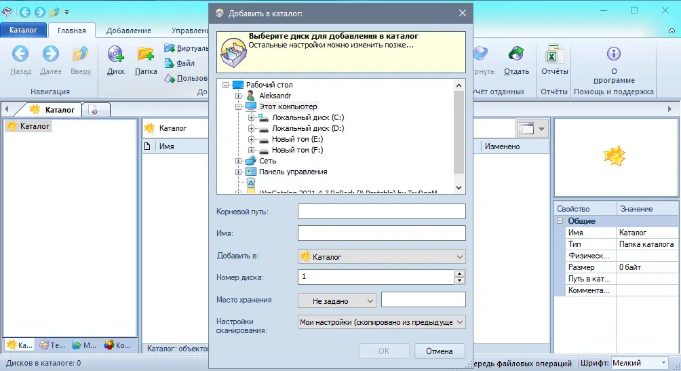Click the Вернуть ribbon icon

pos(480,54)
